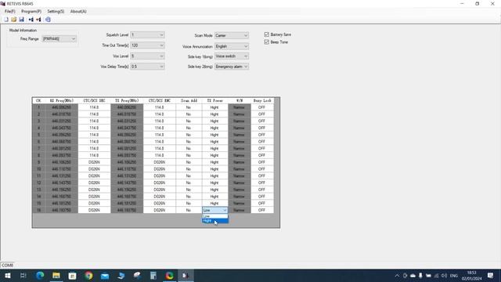Click the write-to-radio toolbar icon
The image size is (501, 282).
click(x=38, y=20)
